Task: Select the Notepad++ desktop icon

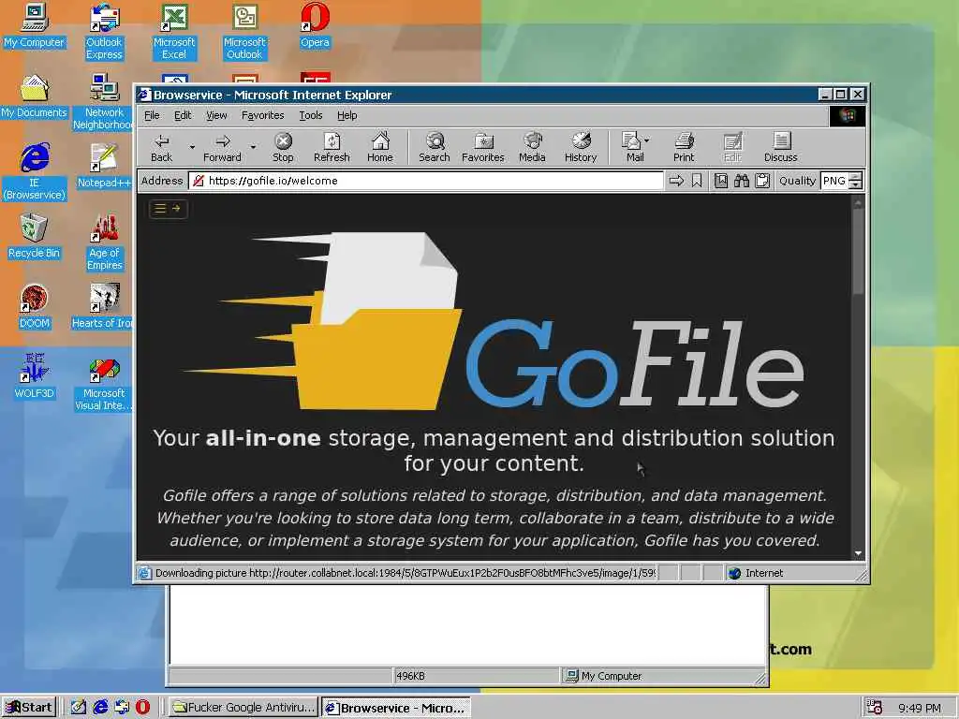Action: pyautogui.click(x=104, y=166)
